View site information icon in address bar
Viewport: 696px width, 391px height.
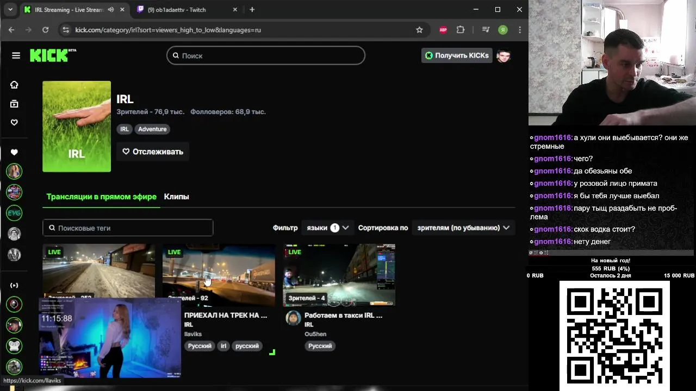(x=66, y=30)
